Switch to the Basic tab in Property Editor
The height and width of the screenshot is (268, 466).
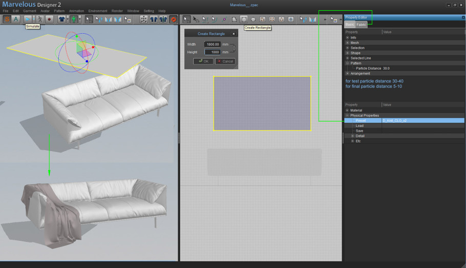point(350,25)
